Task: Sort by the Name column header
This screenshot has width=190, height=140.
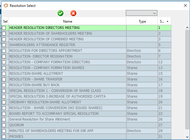Action: [68, 21]
